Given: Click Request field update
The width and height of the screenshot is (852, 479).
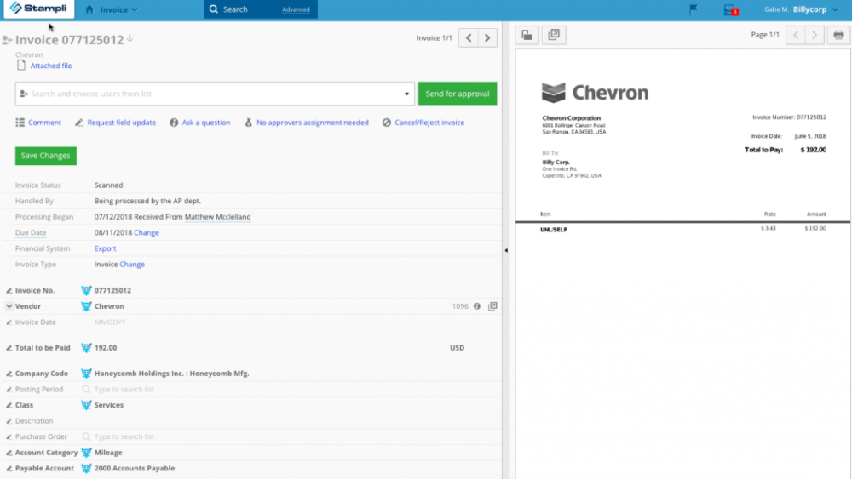Looking at the screenshot, I should [121, 123].
